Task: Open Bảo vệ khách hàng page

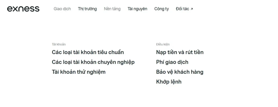Action: [180, 72]
